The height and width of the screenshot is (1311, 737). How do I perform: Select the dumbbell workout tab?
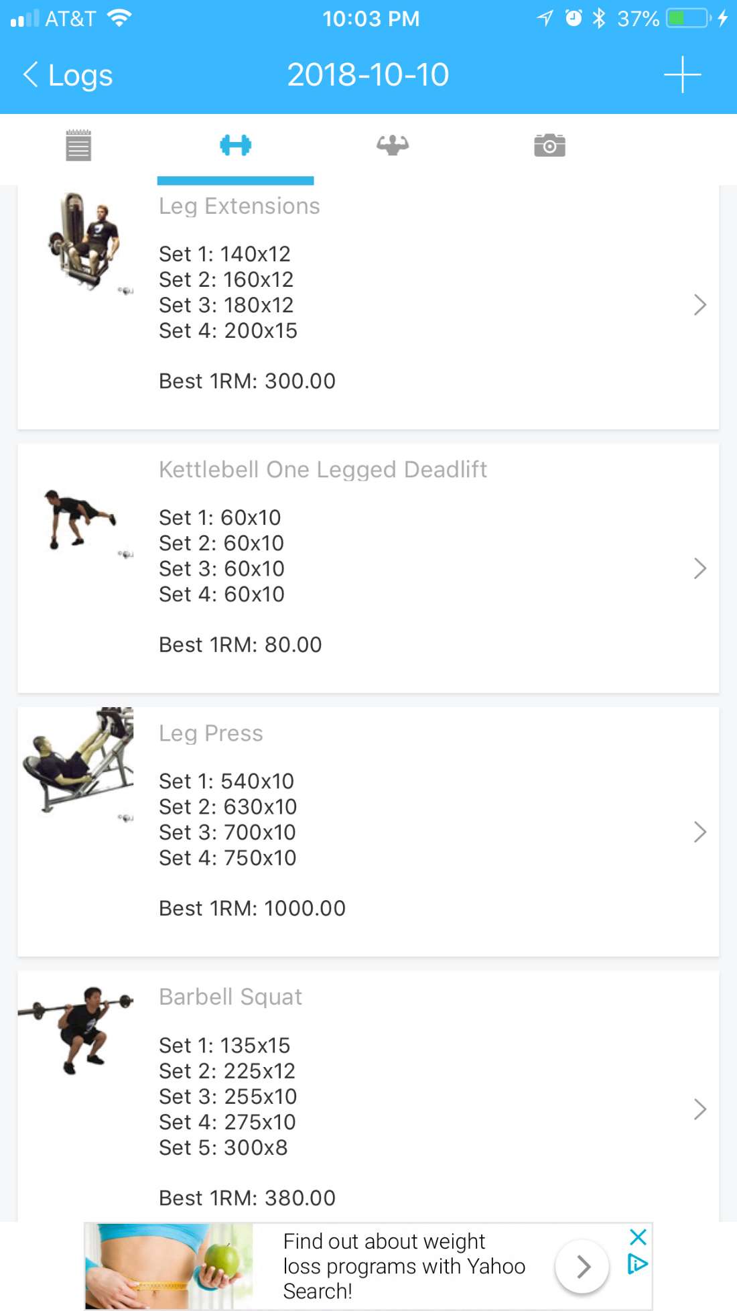pyautogui.click(x=235, y=145)
